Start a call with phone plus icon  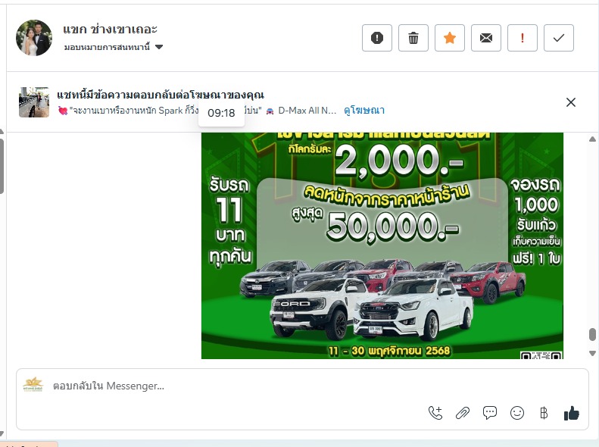point(435,413)
